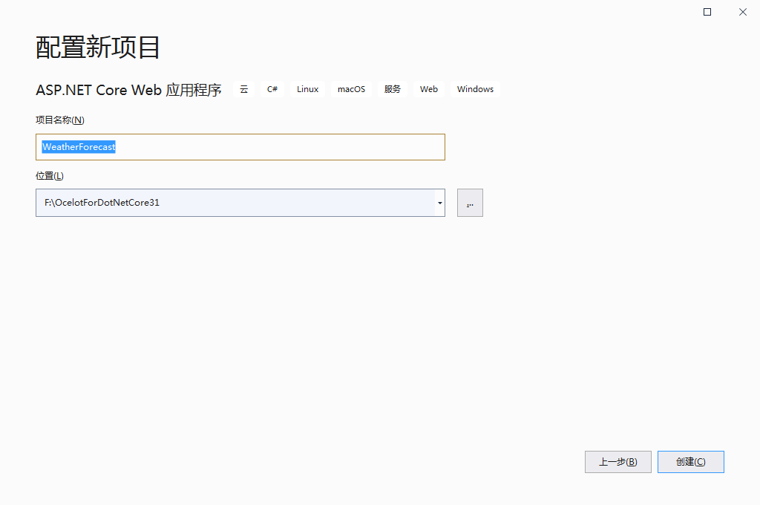Close the configure project dialog
Screen dimensions: 760x505
[742, 12]
